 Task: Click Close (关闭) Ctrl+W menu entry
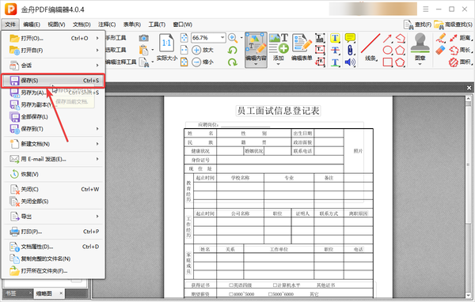pyautogui.click(x=53, y=190)
